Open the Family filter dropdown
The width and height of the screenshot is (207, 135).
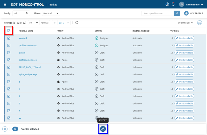click(21, 13)
